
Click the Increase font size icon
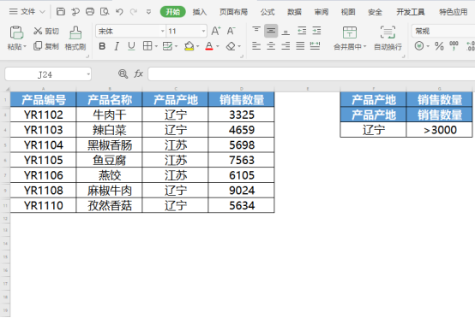(x=216, y=31)
